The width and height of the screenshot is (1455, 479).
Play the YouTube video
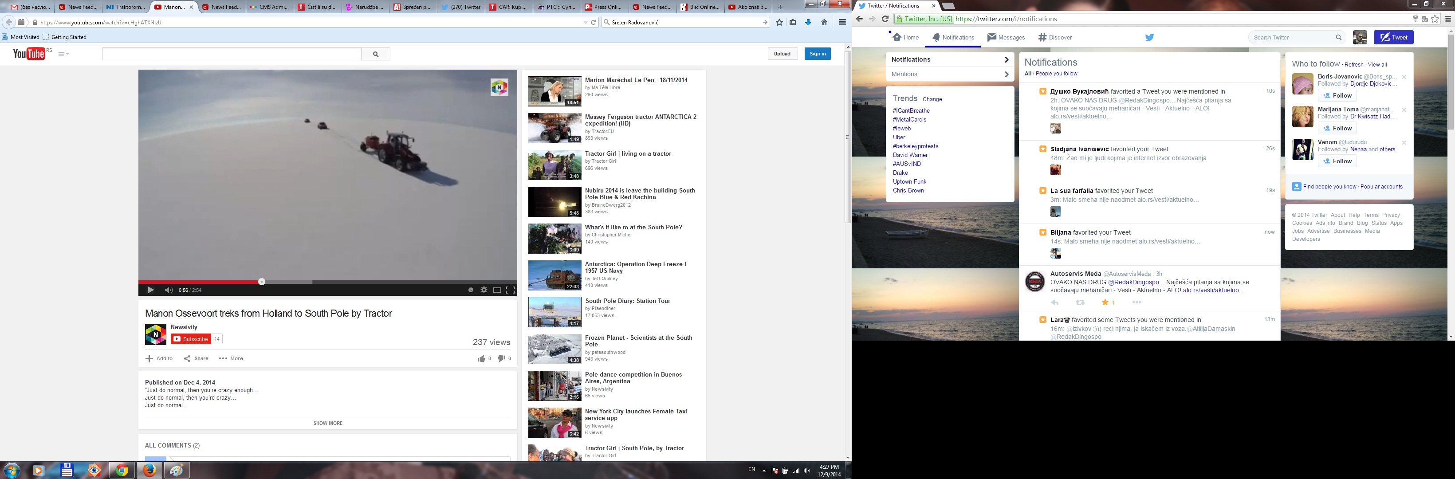150,290
